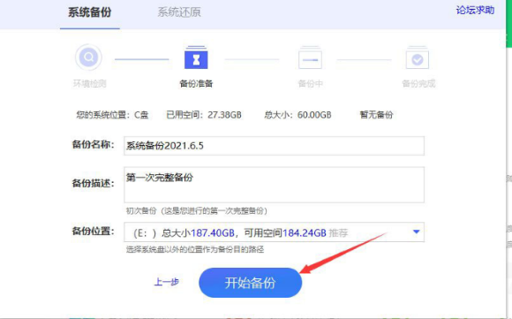The width and height of the screenshot is (512, 319).
Task: Switch to the 系统备份 tab
Action: pyautogui.click(x=90, y=12)
